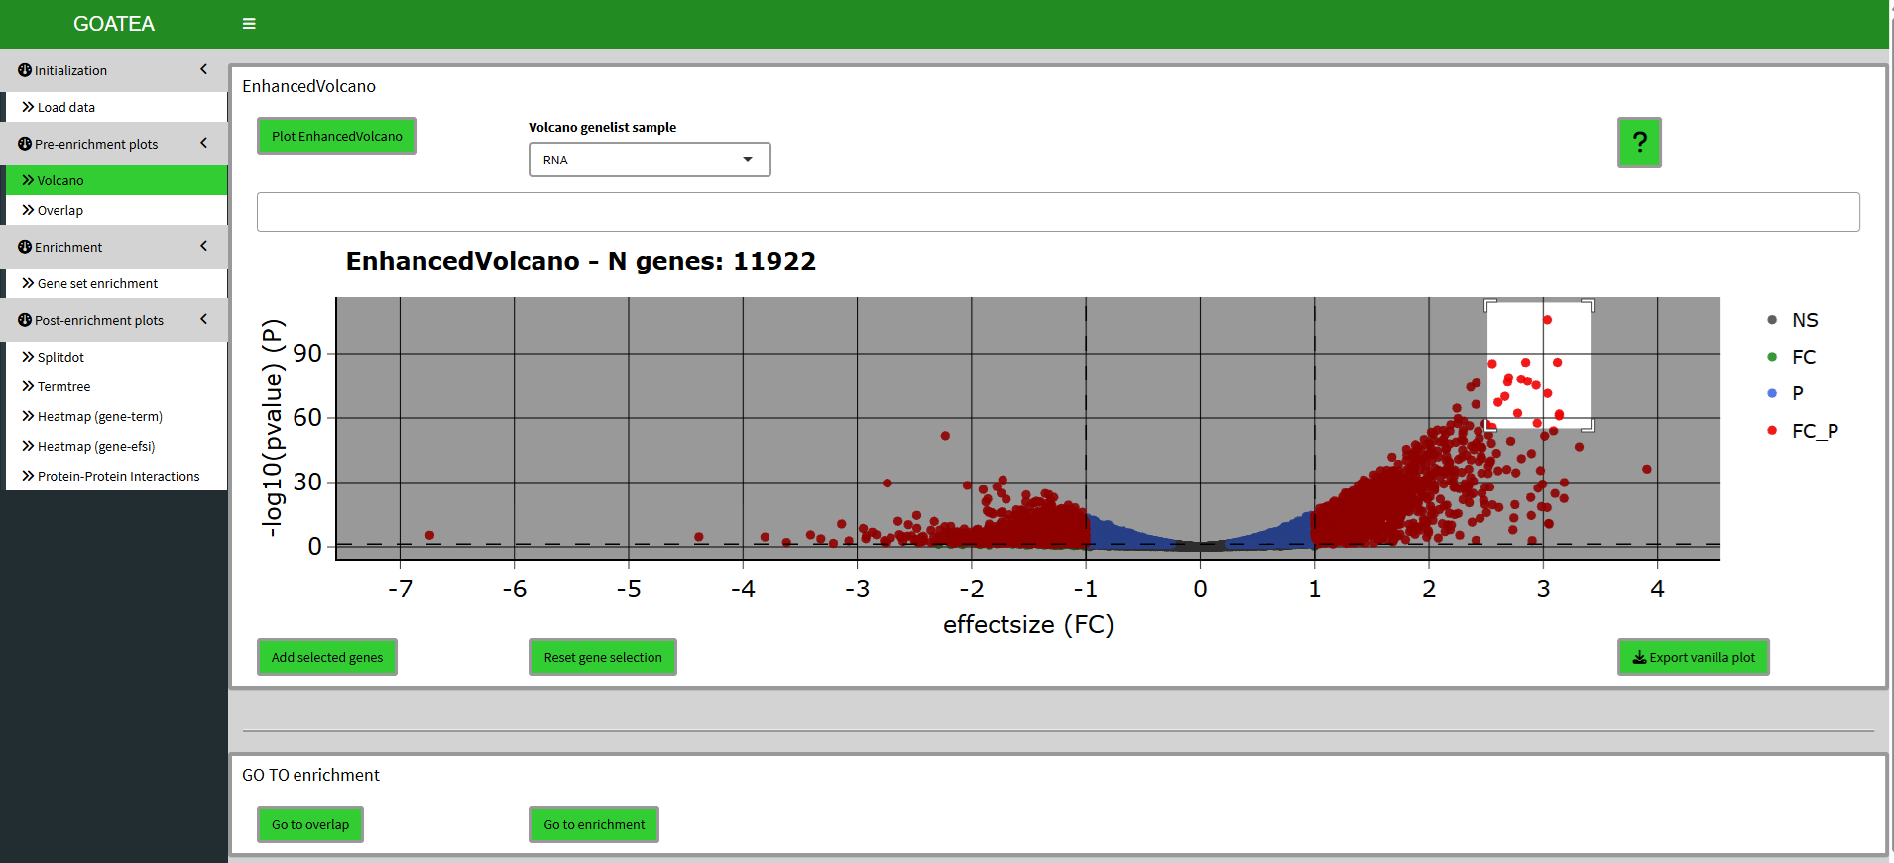Open help with question mark button
Viewport: 1894px width, 863px height.
(1639, 143)
